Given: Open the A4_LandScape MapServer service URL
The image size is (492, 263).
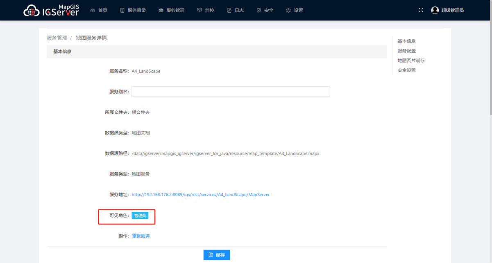Looking at the screenshot, I should click(200, 195).
